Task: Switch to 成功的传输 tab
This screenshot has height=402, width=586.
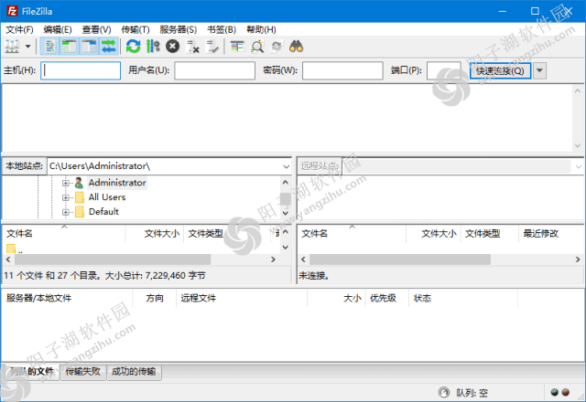Action: coord(134,372)
